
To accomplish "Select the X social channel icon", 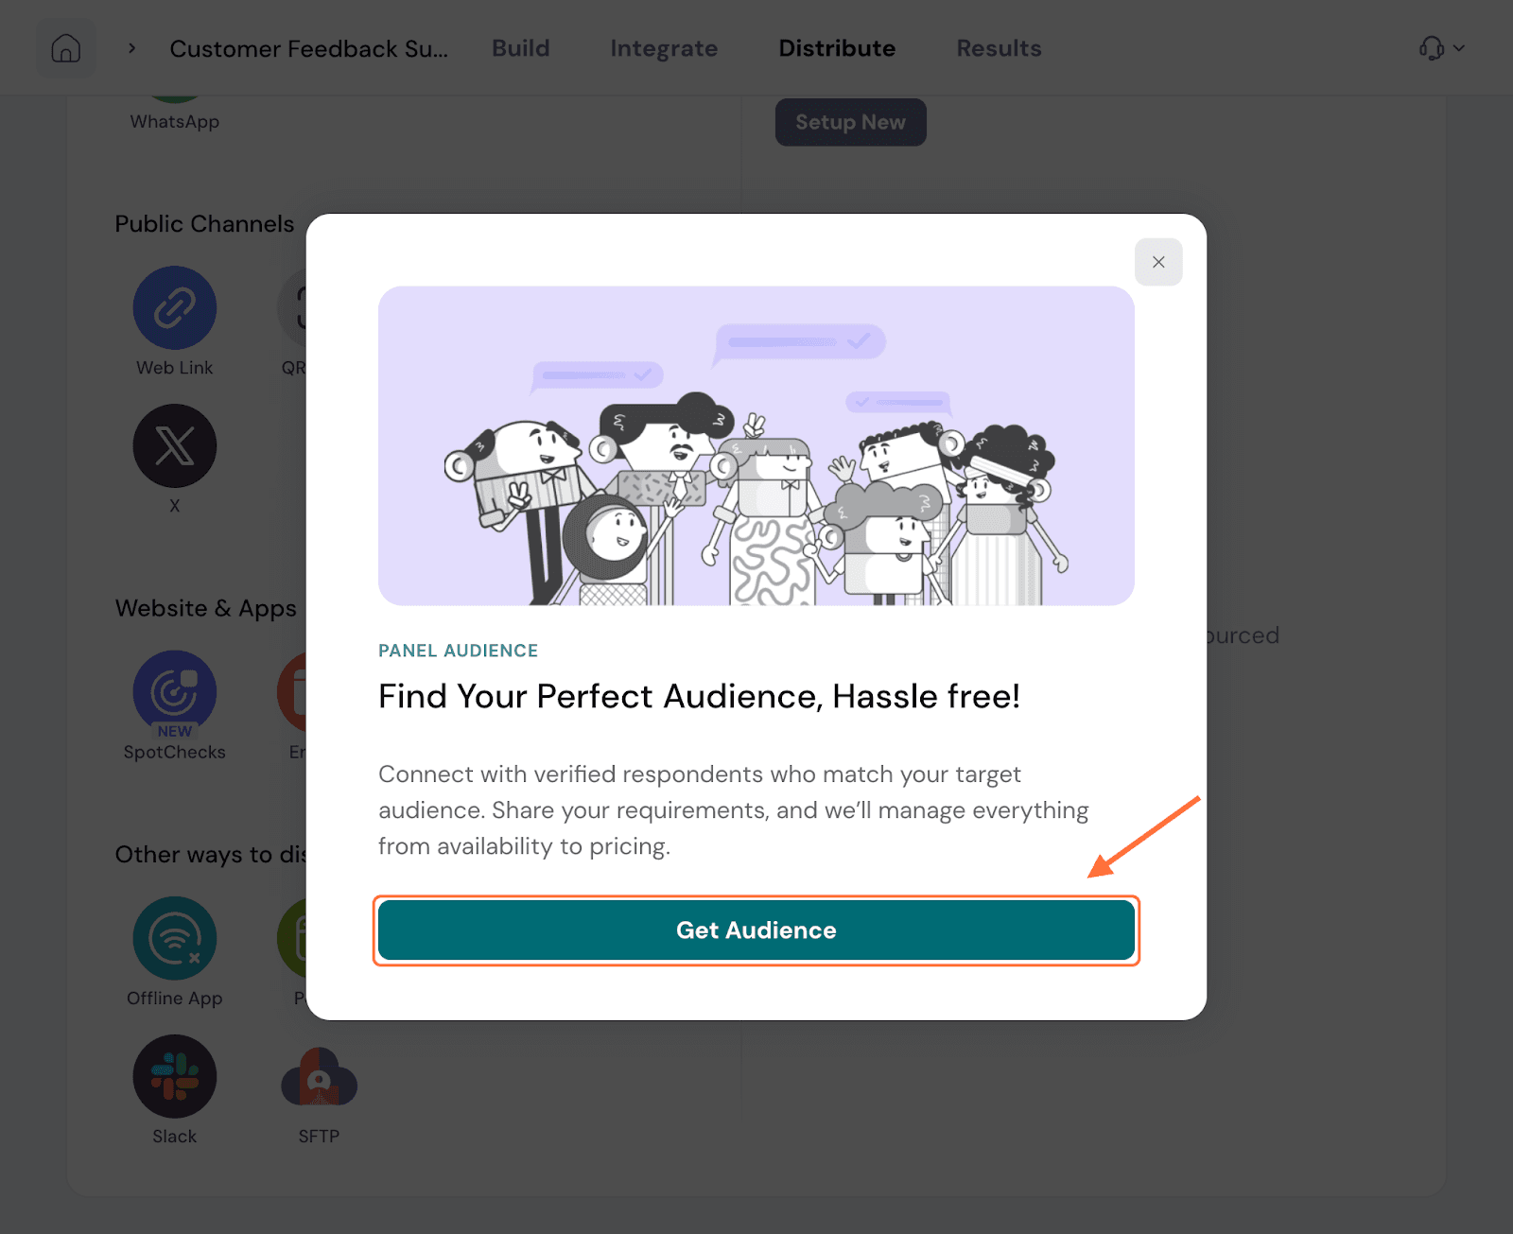I will point(175,446).
